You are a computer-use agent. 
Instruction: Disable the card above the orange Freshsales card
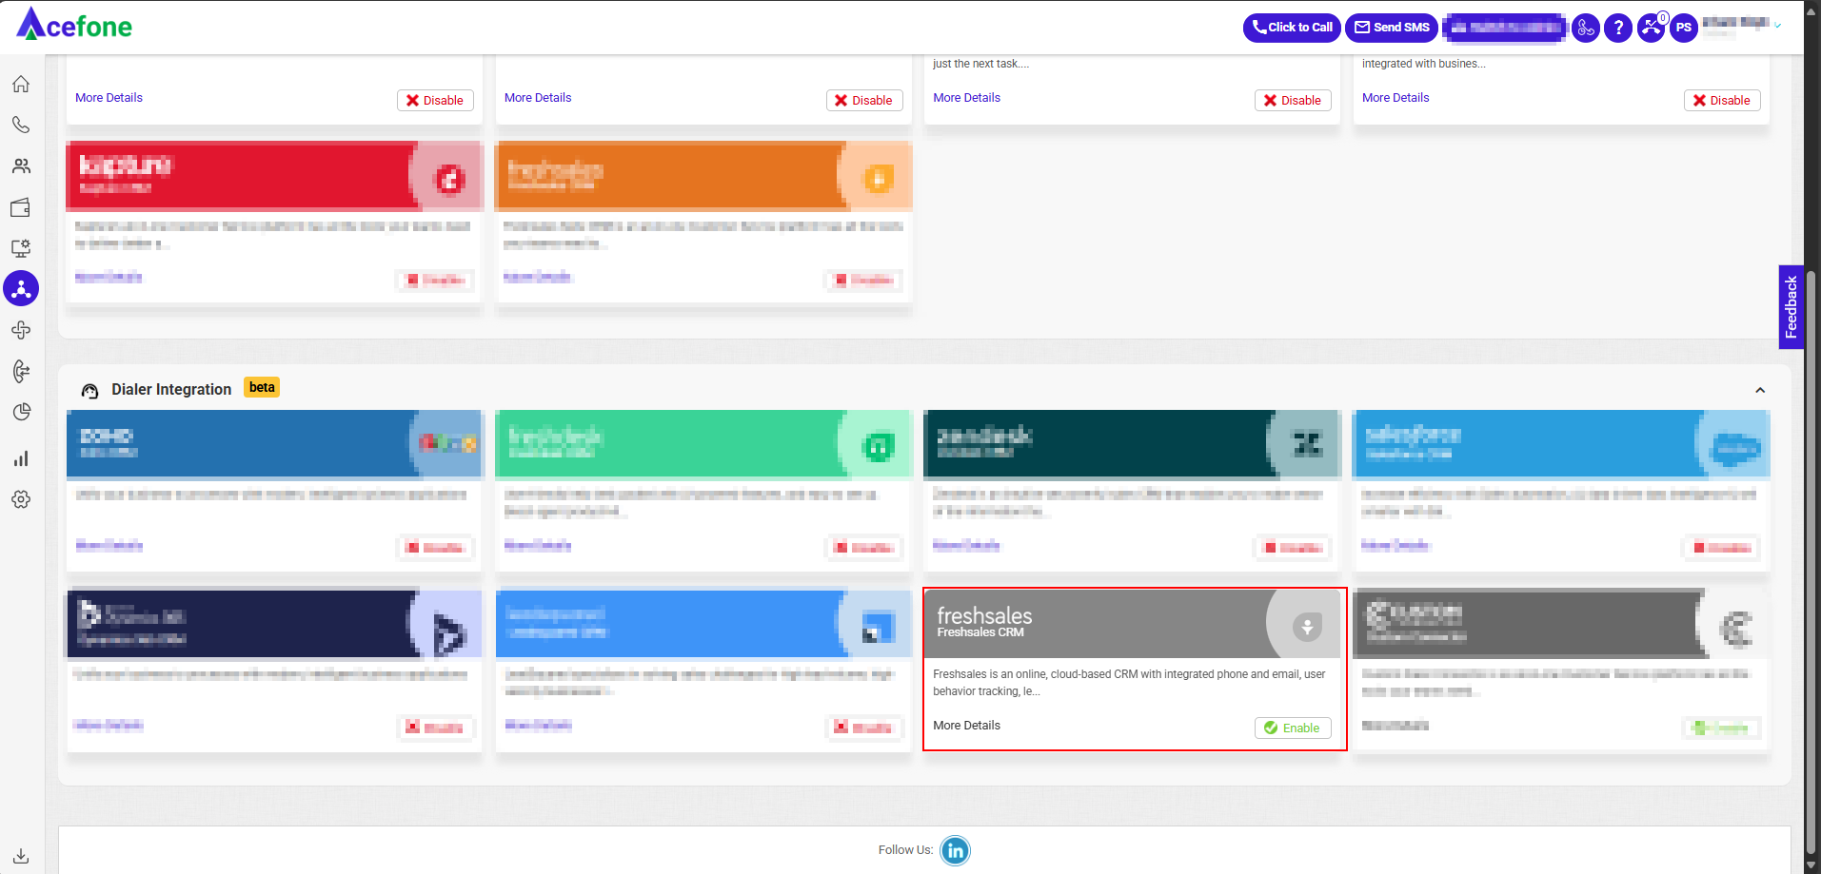863,100
